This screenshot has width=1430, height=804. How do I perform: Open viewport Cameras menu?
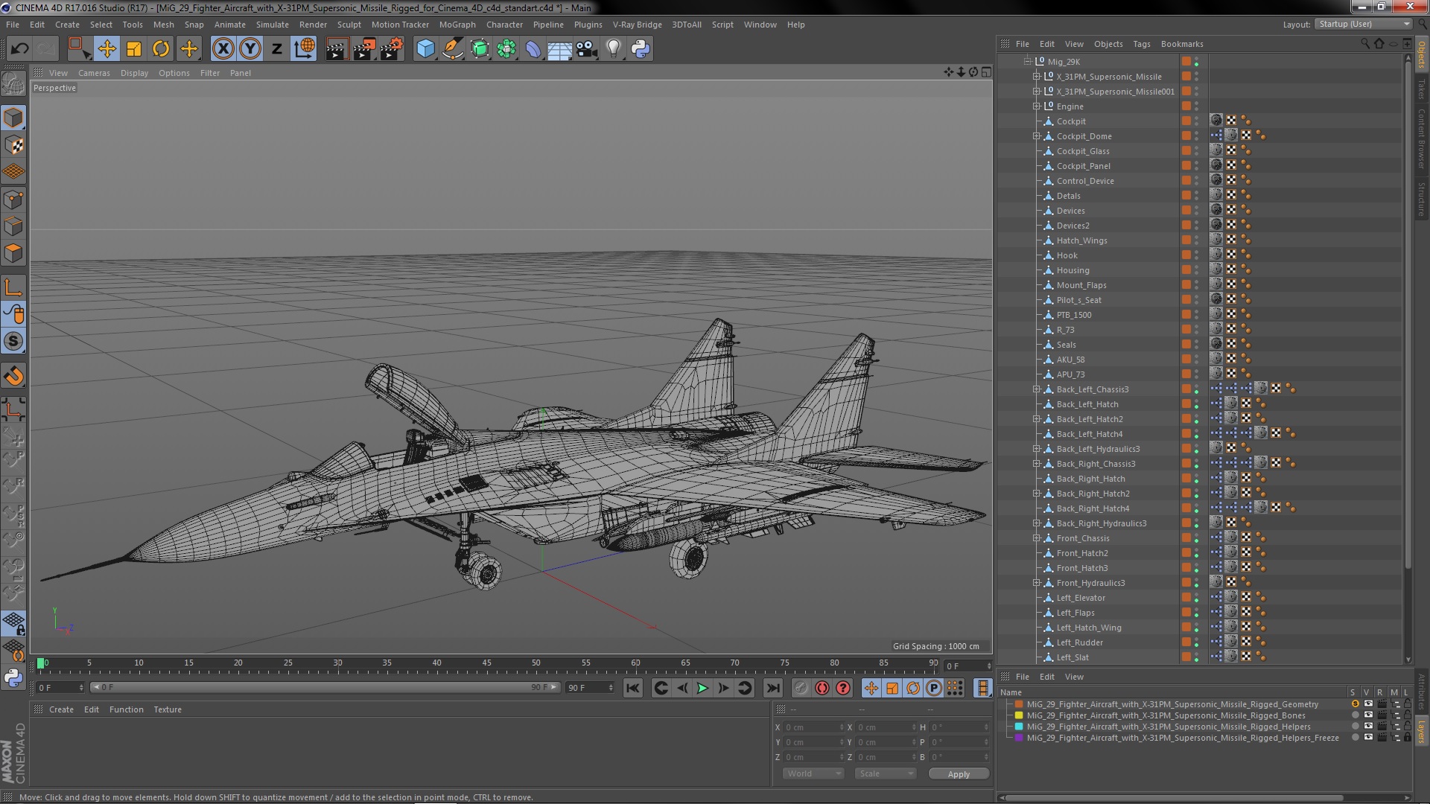(94, 73)
